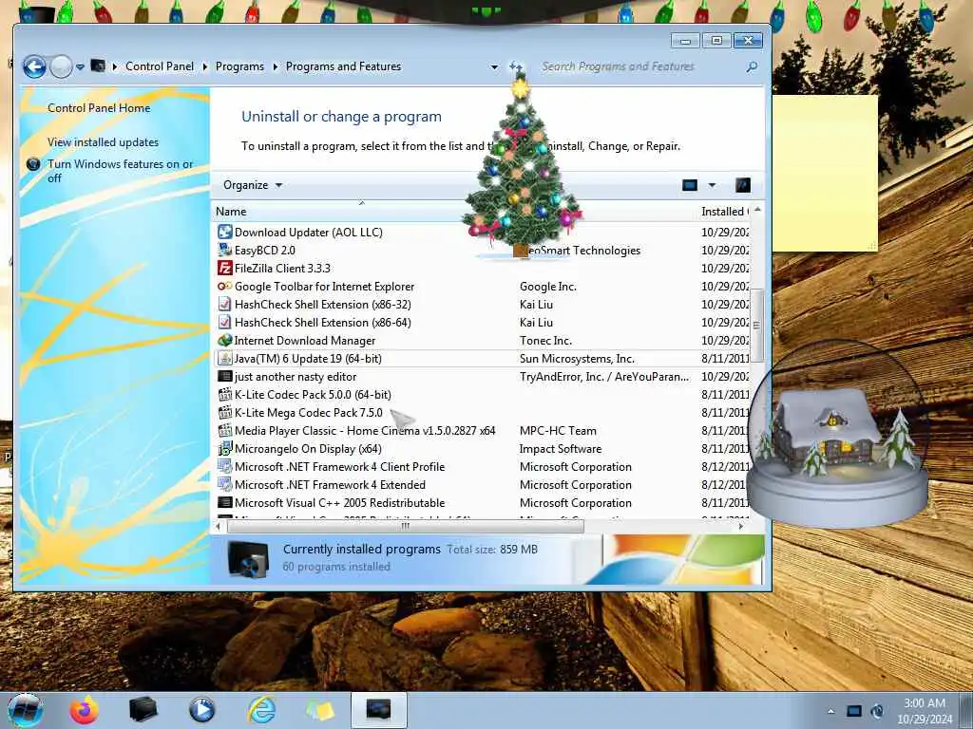
Task: Sort list by Installed On column
Action: (723, 212)
